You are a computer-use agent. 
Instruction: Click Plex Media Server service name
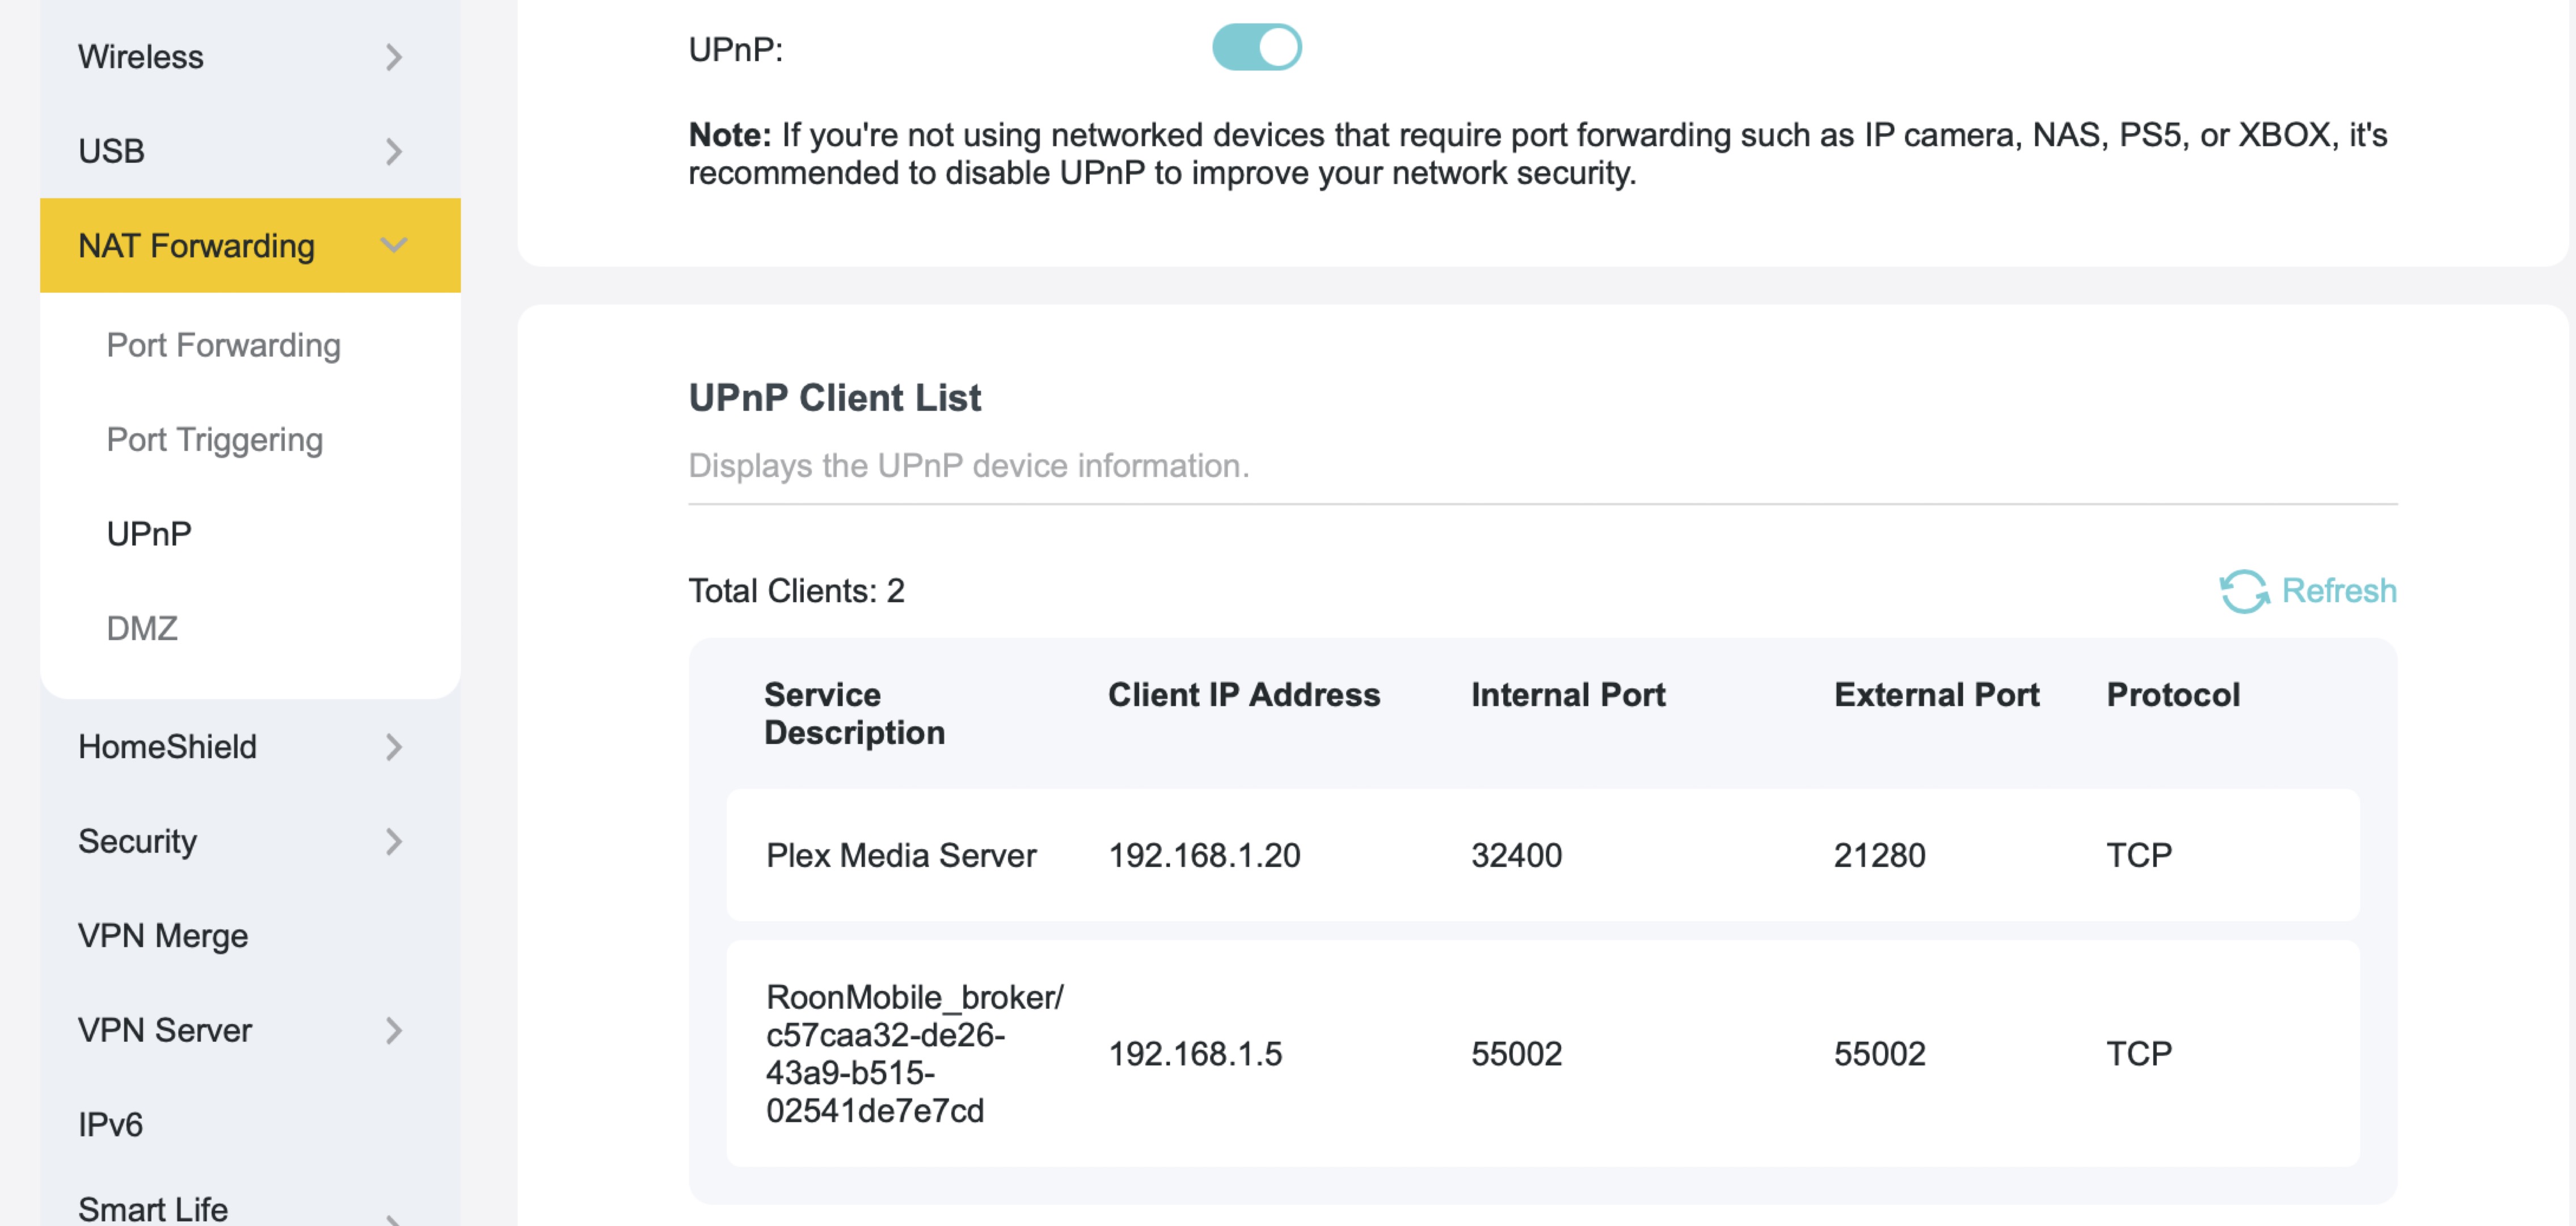[901, 855]
